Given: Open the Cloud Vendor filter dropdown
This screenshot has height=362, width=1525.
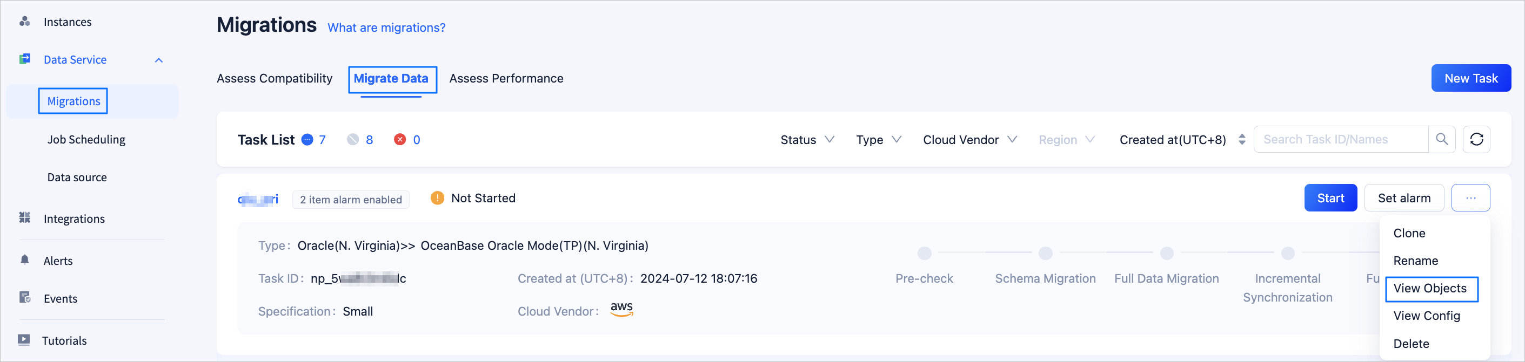Looking at the screenshot, I should (969, 140).
